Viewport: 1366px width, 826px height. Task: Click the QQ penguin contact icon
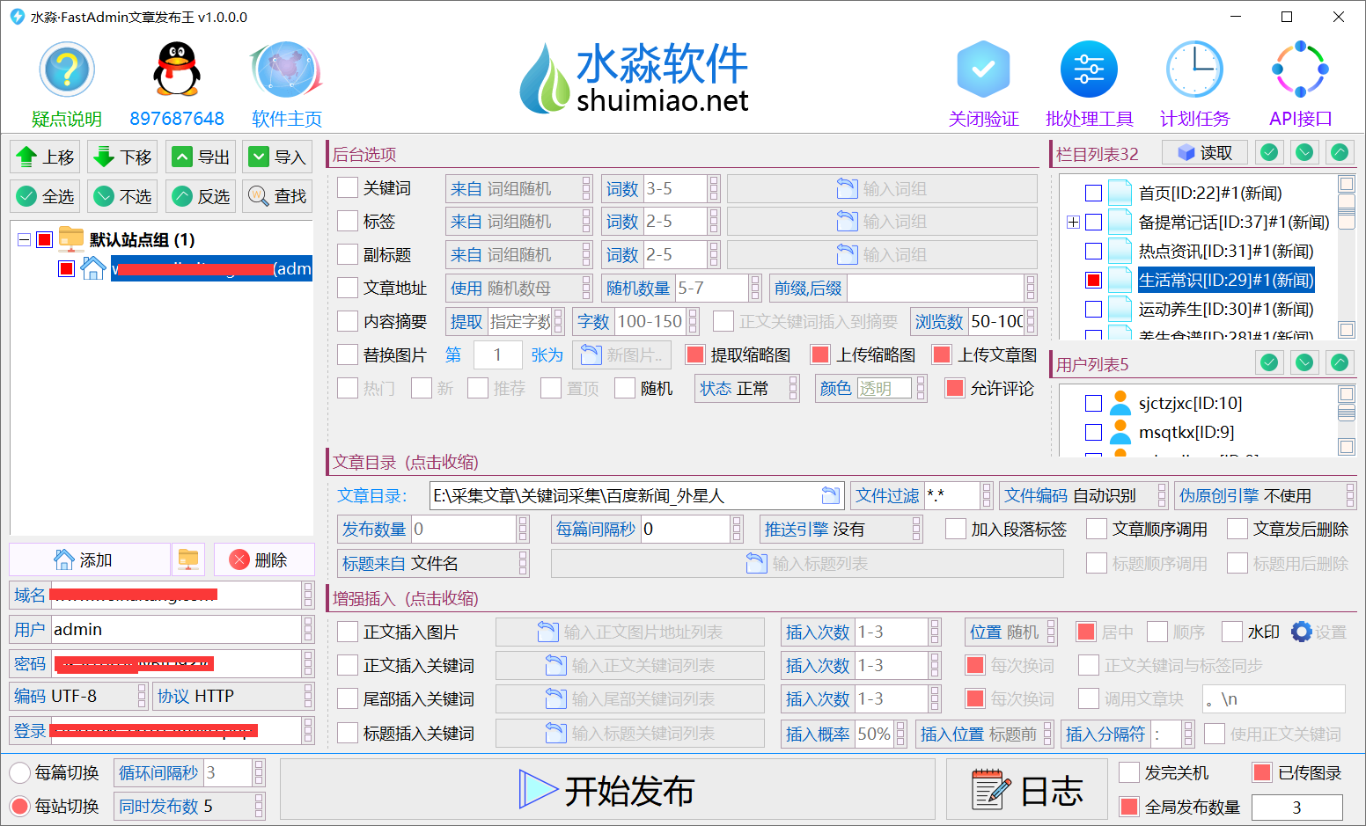tap(177, 69)
